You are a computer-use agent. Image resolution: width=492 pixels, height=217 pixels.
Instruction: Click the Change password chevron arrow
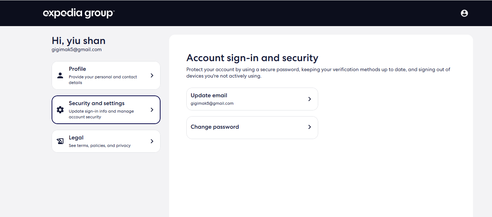tap(310, 127)
